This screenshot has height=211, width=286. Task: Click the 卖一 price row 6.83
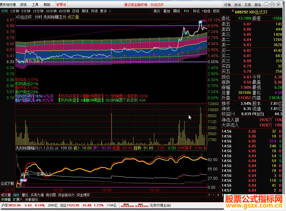252,45
